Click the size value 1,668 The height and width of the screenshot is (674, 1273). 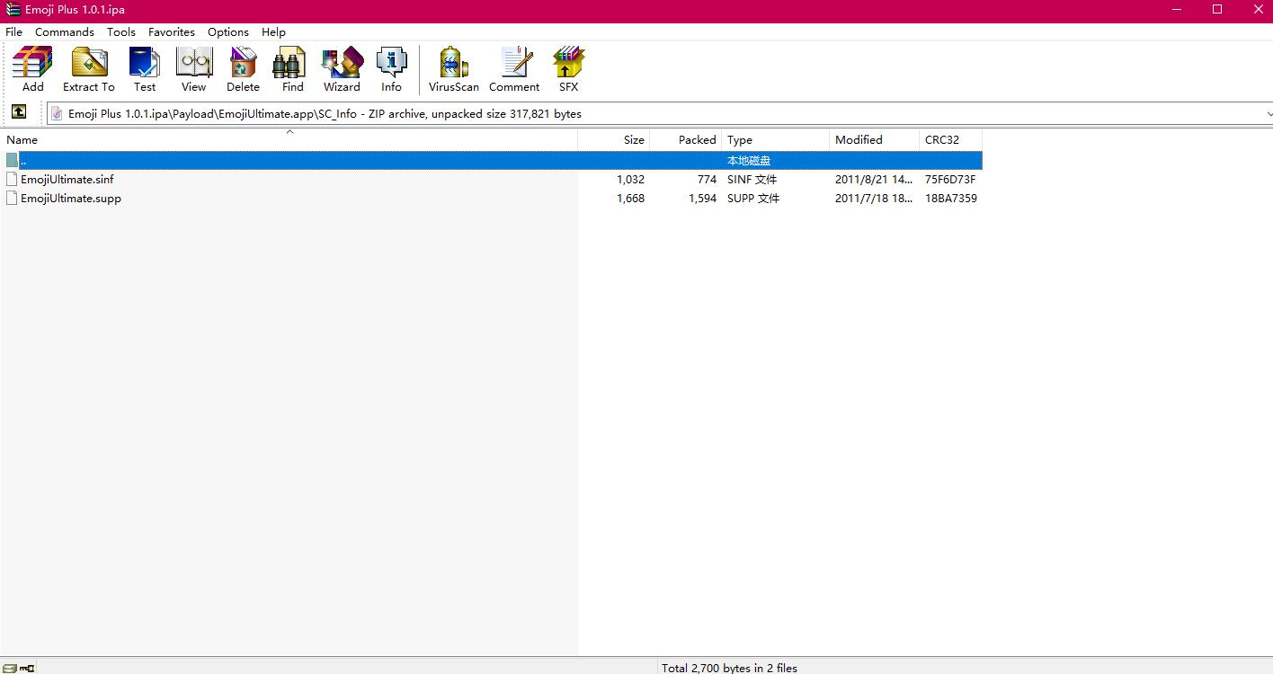pyautogui.click(x=630, y=198)
